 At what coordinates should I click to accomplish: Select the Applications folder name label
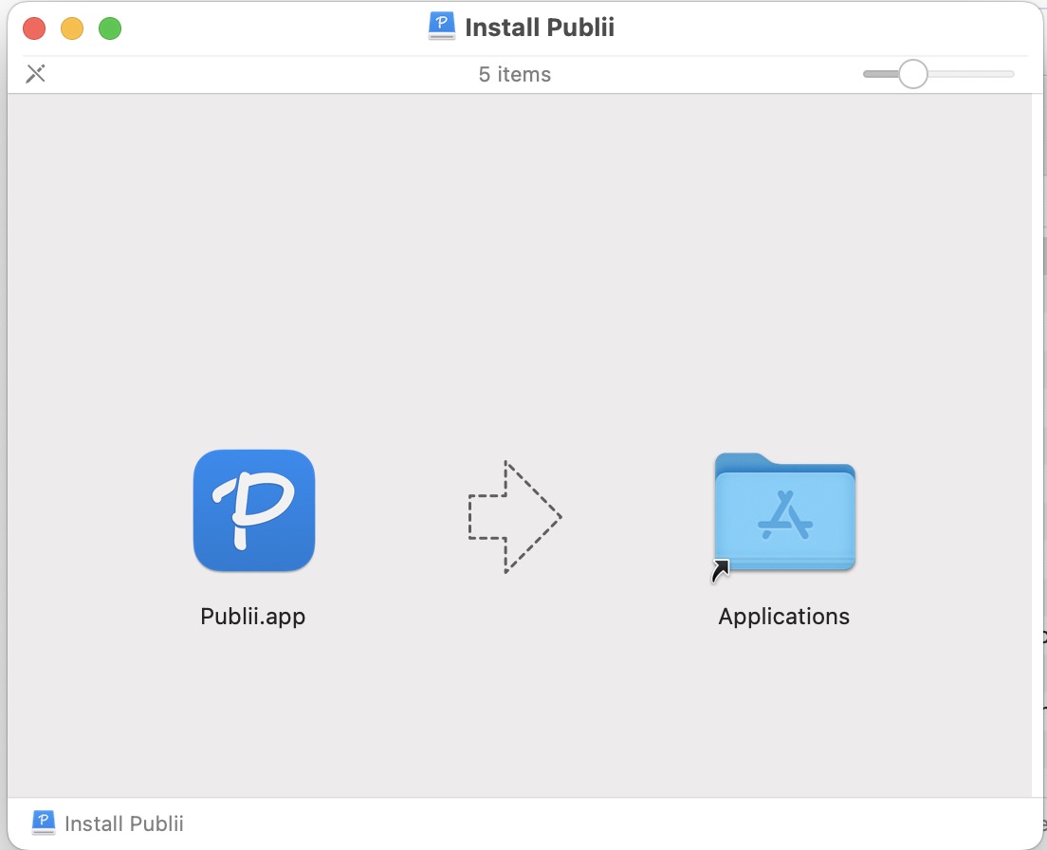[783, 617]
